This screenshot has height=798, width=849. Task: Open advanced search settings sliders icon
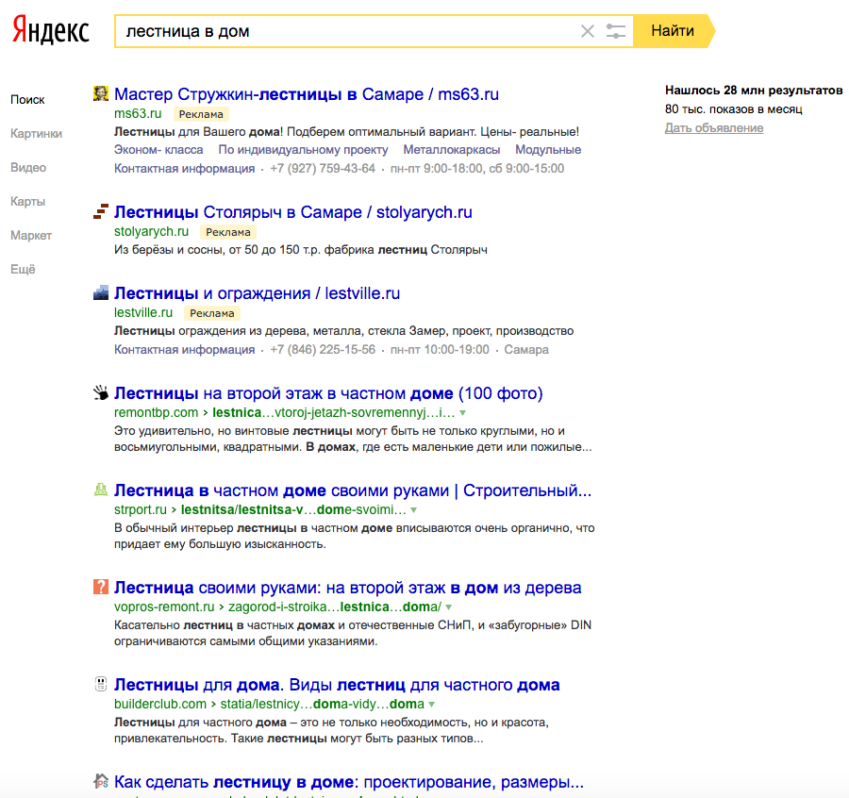point(616,31)
